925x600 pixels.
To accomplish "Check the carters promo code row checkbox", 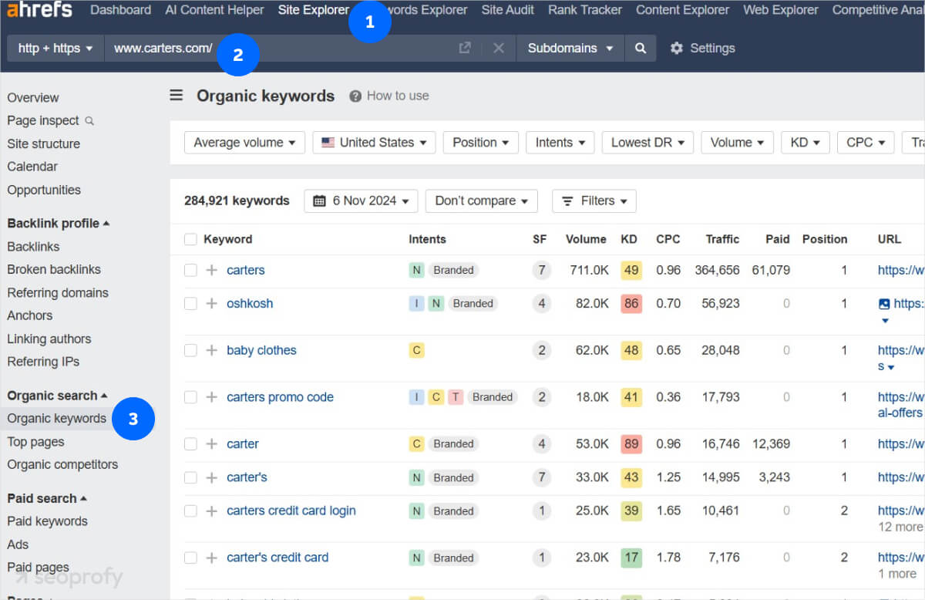I will coord(190,397).
